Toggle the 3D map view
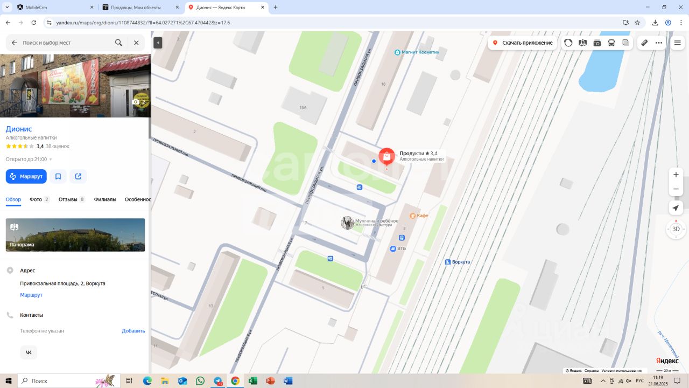 coord(676,229)
